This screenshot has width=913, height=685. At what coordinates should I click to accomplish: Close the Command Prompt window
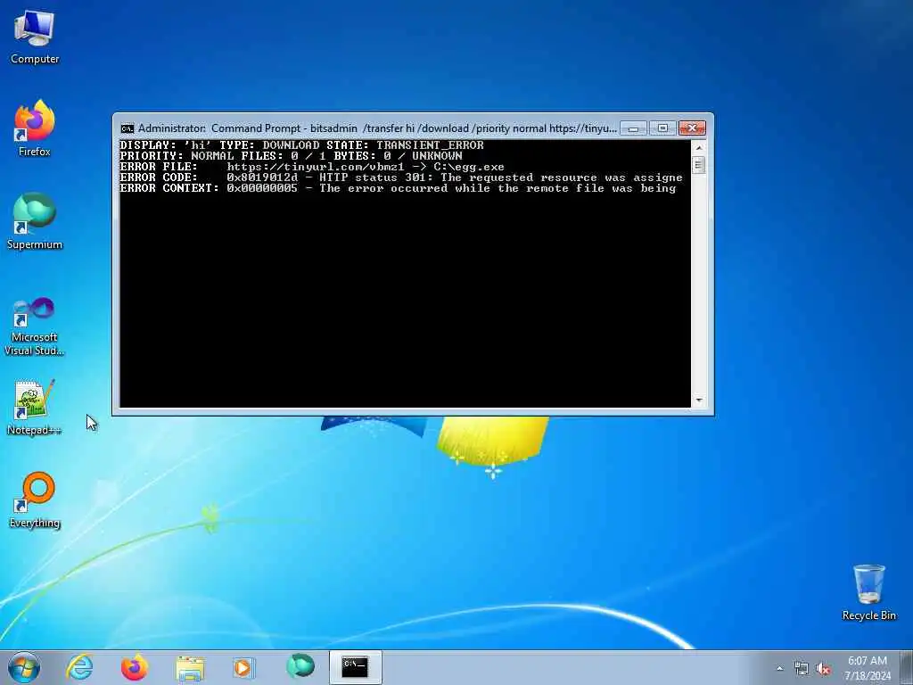(x=692, y=128)
